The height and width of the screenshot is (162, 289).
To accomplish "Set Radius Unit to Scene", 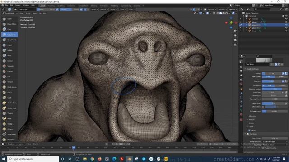I will [x=281, y=77].
